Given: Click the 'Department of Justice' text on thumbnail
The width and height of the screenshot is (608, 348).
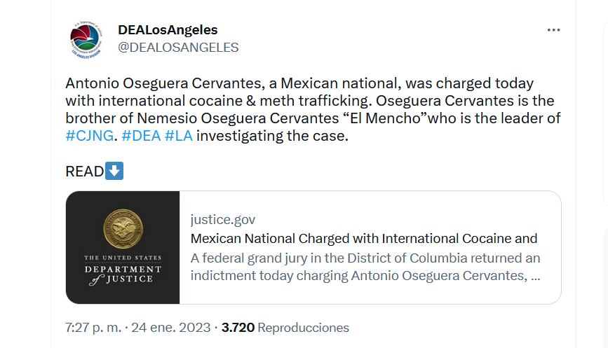Looking at the screenshot, I should click(123, 270).
